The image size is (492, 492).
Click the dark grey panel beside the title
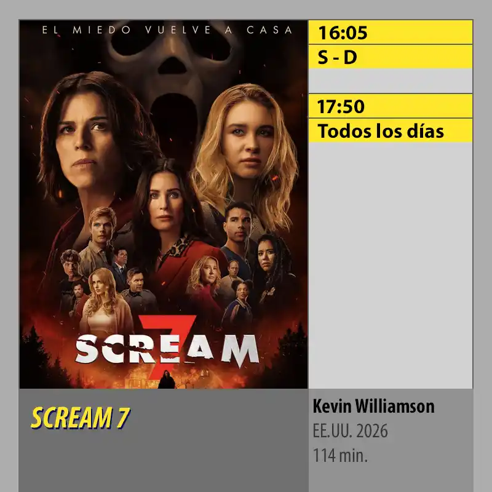pos(163,440)
